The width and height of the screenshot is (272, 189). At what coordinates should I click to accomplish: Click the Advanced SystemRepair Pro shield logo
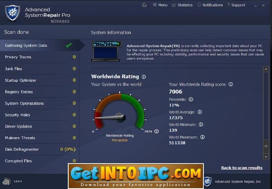pos(12,13)
